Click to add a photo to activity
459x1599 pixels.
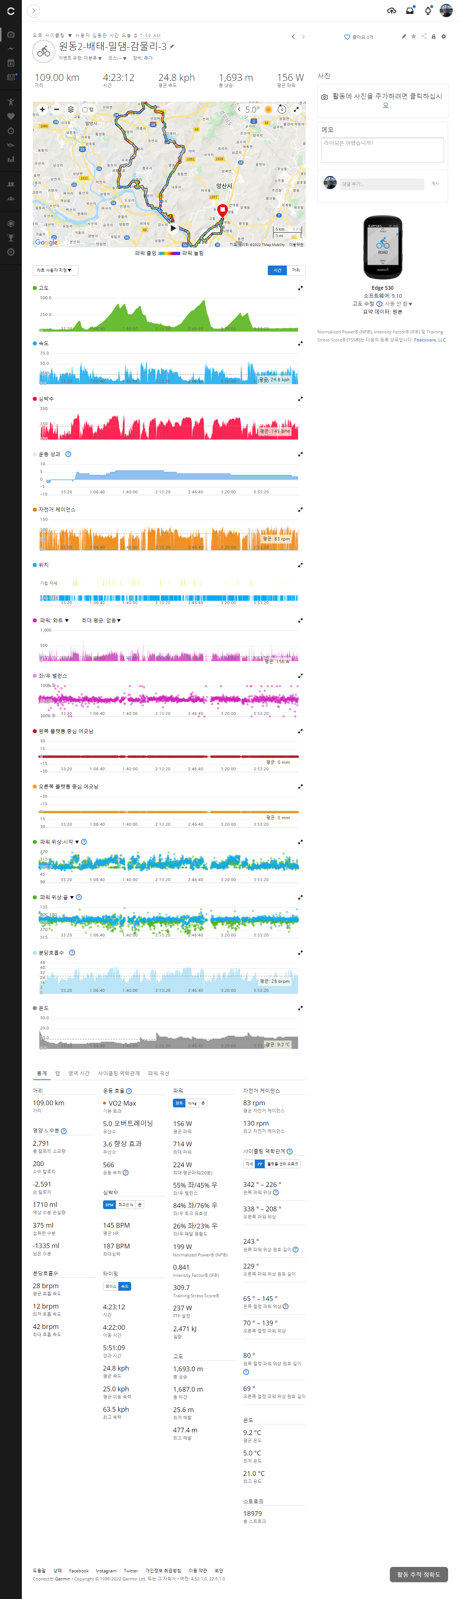[383, 101]
